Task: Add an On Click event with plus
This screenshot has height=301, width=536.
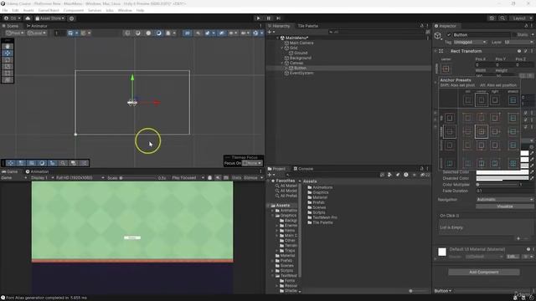Action: [x=518, y=238]
